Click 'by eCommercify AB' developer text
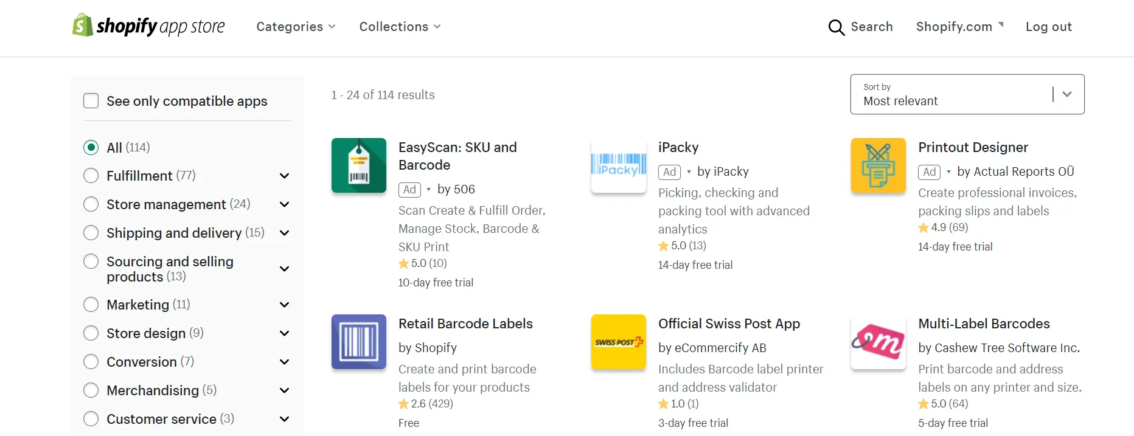Image resolution: width=1134 pixels, height=436 pixels. [x=712, y=348]
